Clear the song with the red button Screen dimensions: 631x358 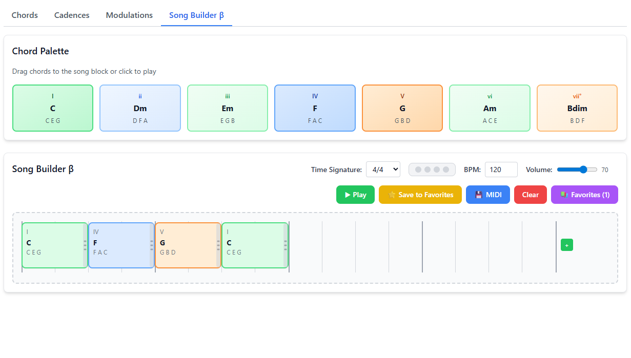pyautogui.click(x=530, y=195)
